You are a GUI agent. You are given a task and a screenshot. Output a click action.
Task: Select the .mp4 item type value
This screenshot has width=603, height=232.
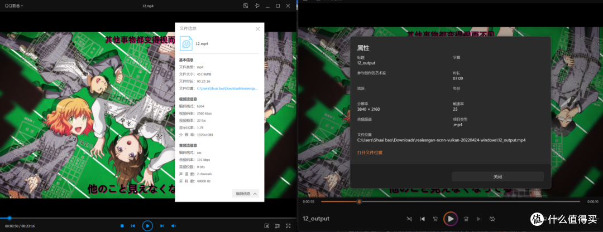coord(457,125)
